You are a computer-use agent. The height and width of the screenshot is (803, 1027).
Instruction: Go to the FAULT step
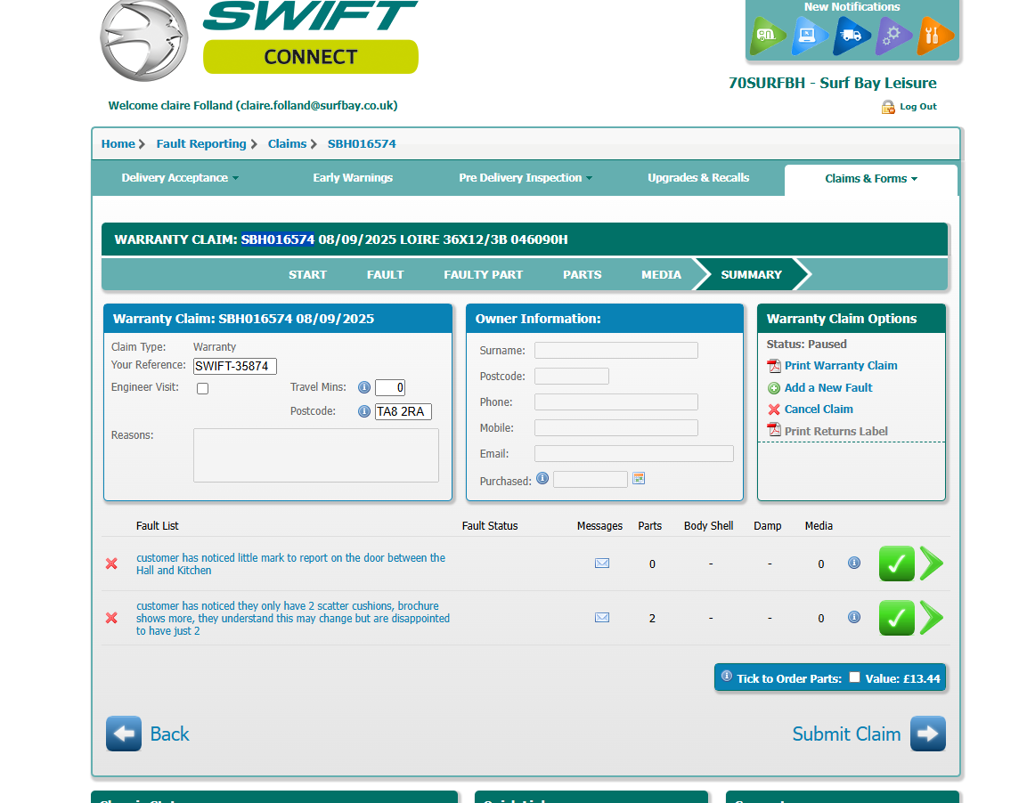385,275
